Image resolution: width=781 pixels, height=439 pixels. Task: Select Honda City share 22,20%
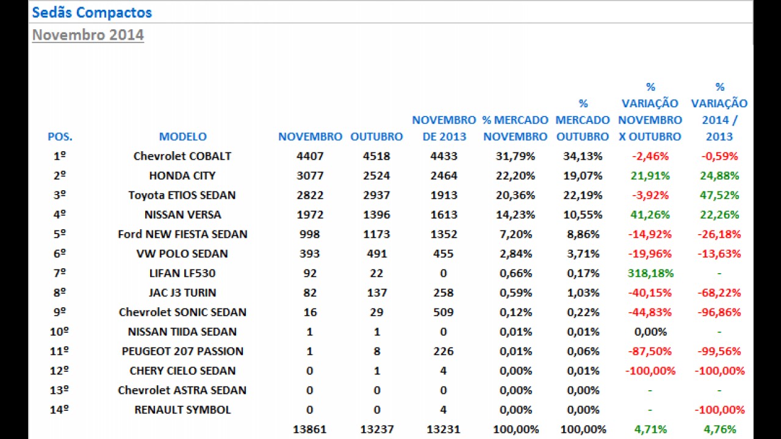pyautogui.click(x=516, y=176)
